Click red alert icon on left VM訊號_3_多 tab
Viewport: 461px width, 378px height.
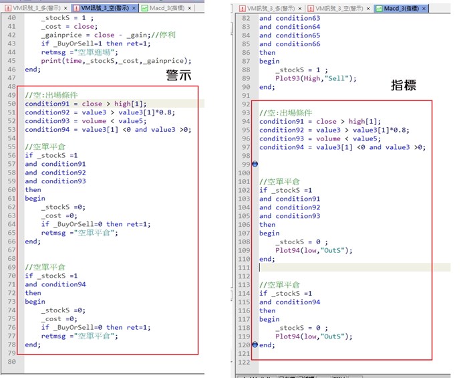click(x=7, y=7)
